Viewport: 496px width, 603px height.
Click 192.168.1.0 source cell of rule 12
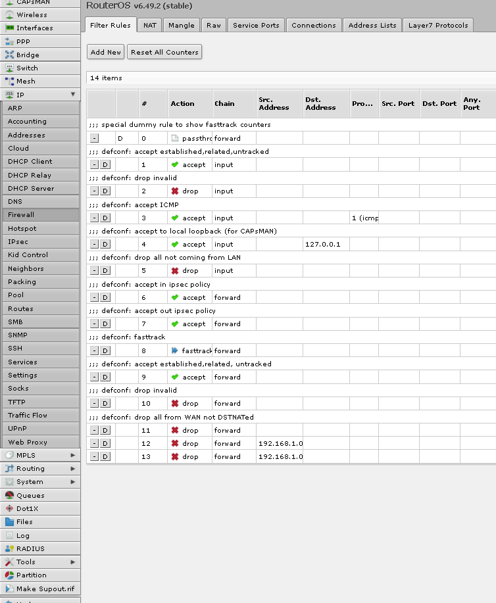pos(280,443)
